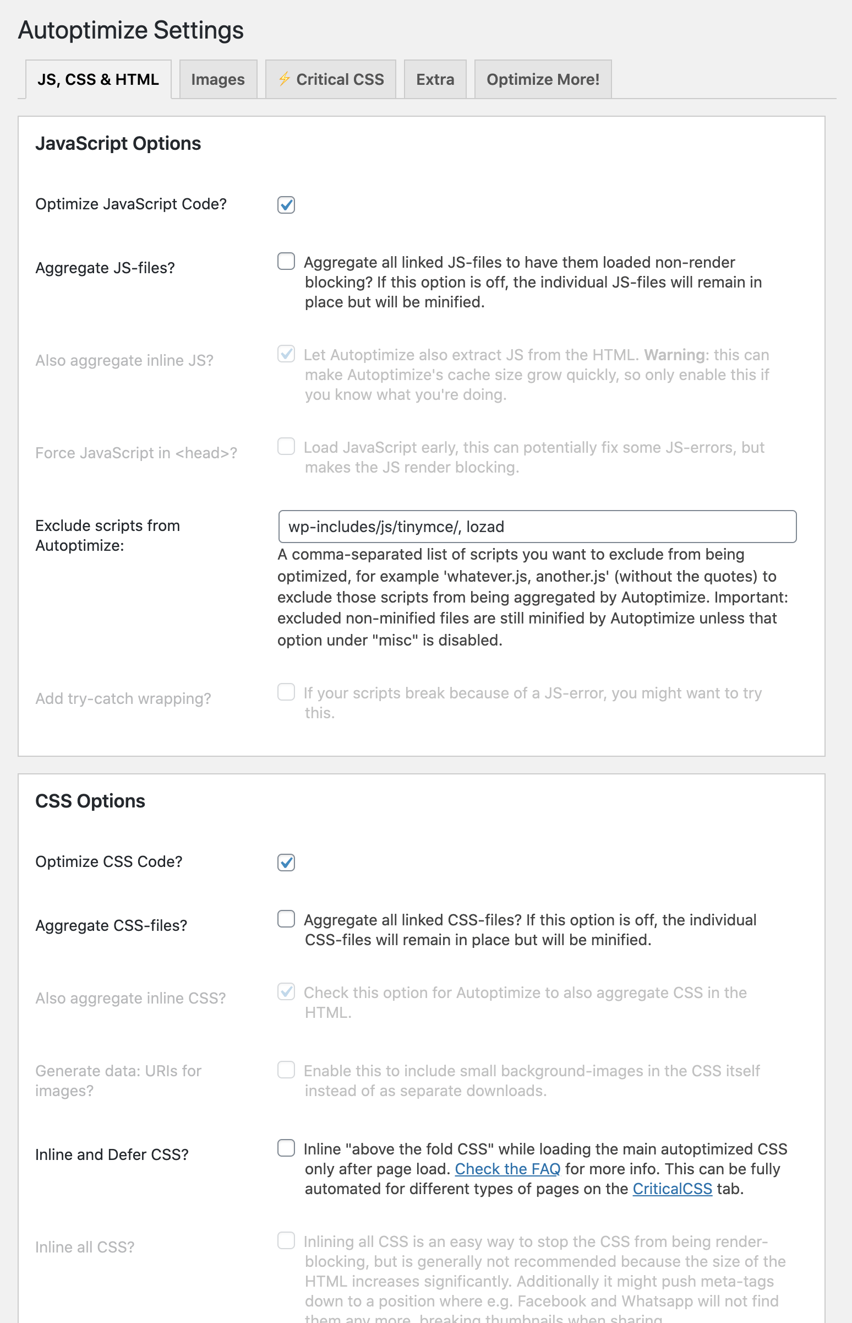Click the lightning bolt icon on Critical CSS tab
852x1323 pixels.
tap(285, 79)
